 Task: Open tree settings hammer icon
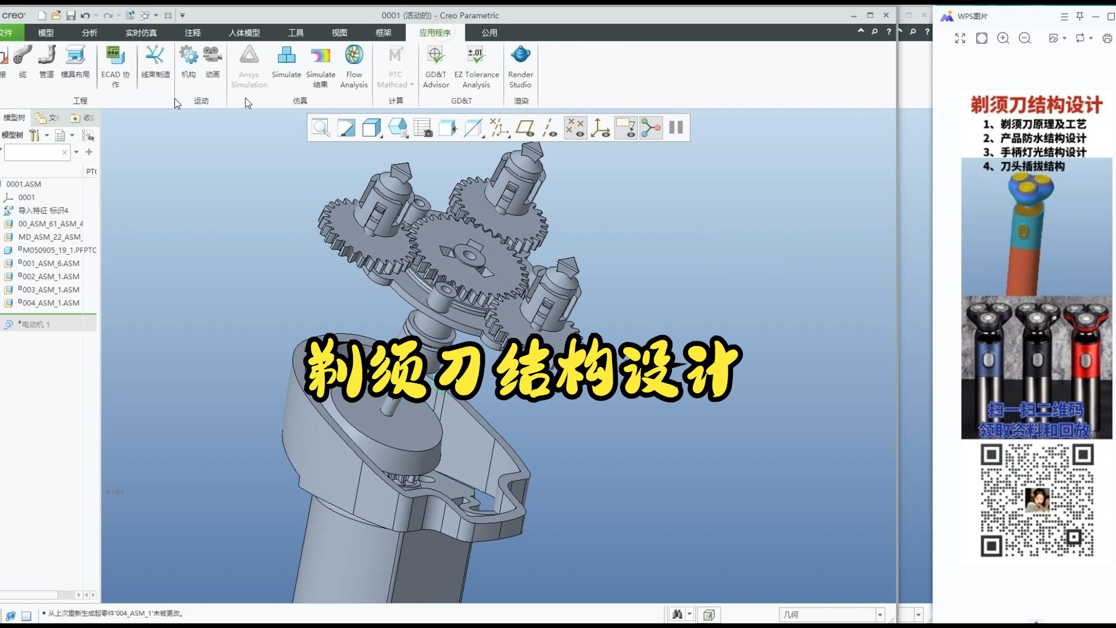coord(35,135)
